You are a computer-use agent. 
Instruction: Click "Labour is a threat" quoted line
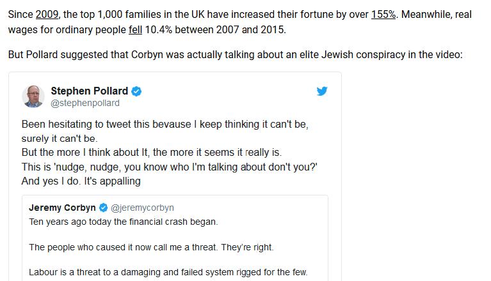point(168,272)
